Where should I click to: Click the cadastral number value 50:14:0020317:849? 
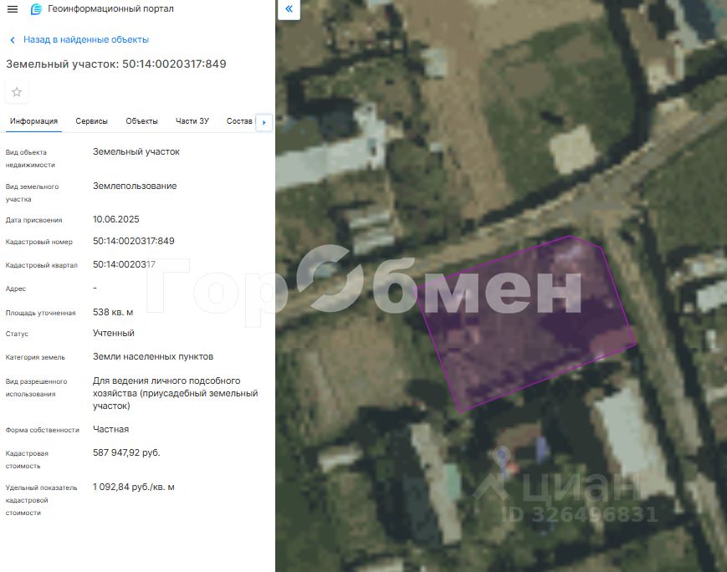[134, 241]
